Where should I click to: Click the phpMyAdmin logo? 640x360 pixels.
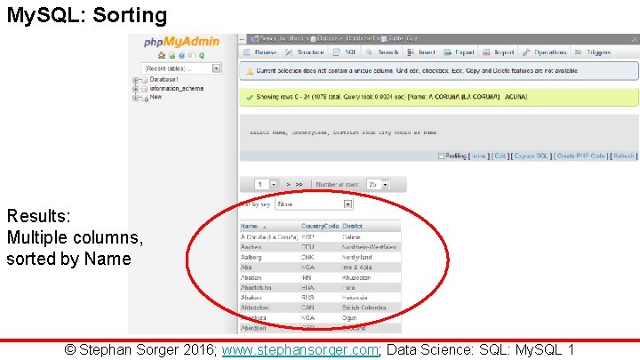point(181,42)
